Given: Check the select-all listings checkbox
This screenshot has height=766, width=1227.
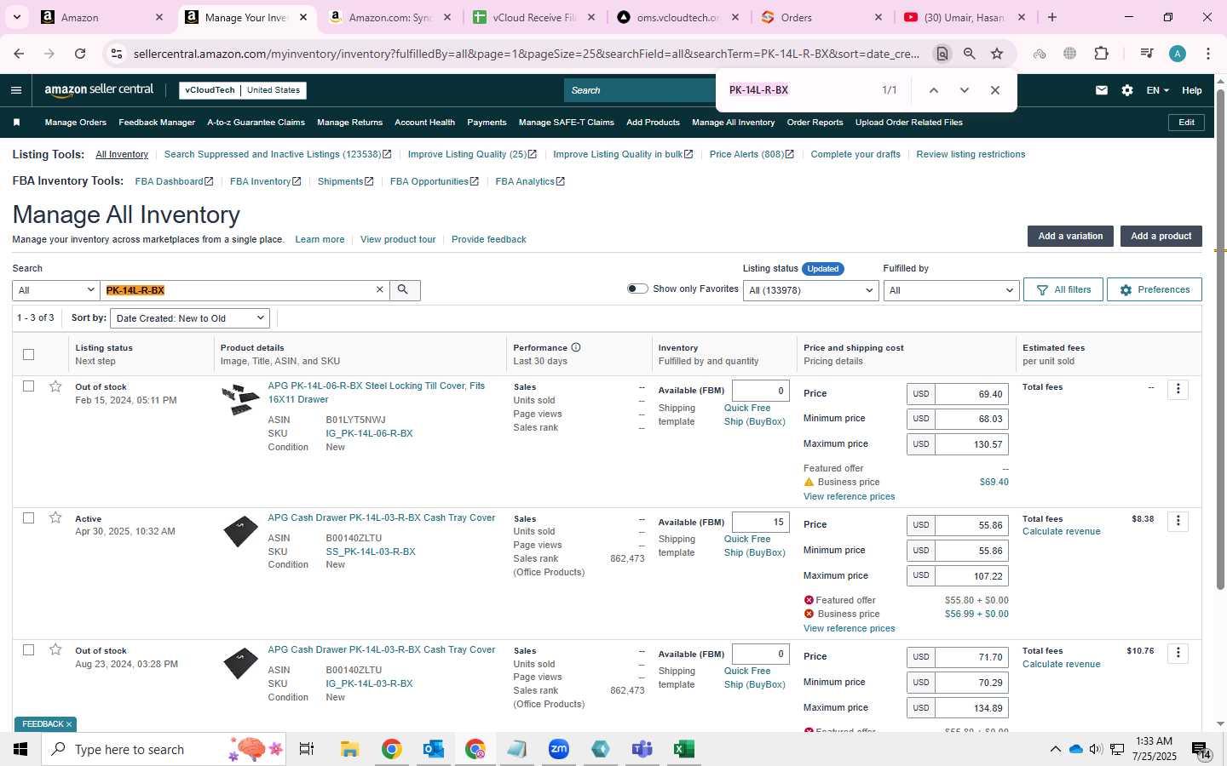Looking at the screenshot, I should (x=29, y=354).
